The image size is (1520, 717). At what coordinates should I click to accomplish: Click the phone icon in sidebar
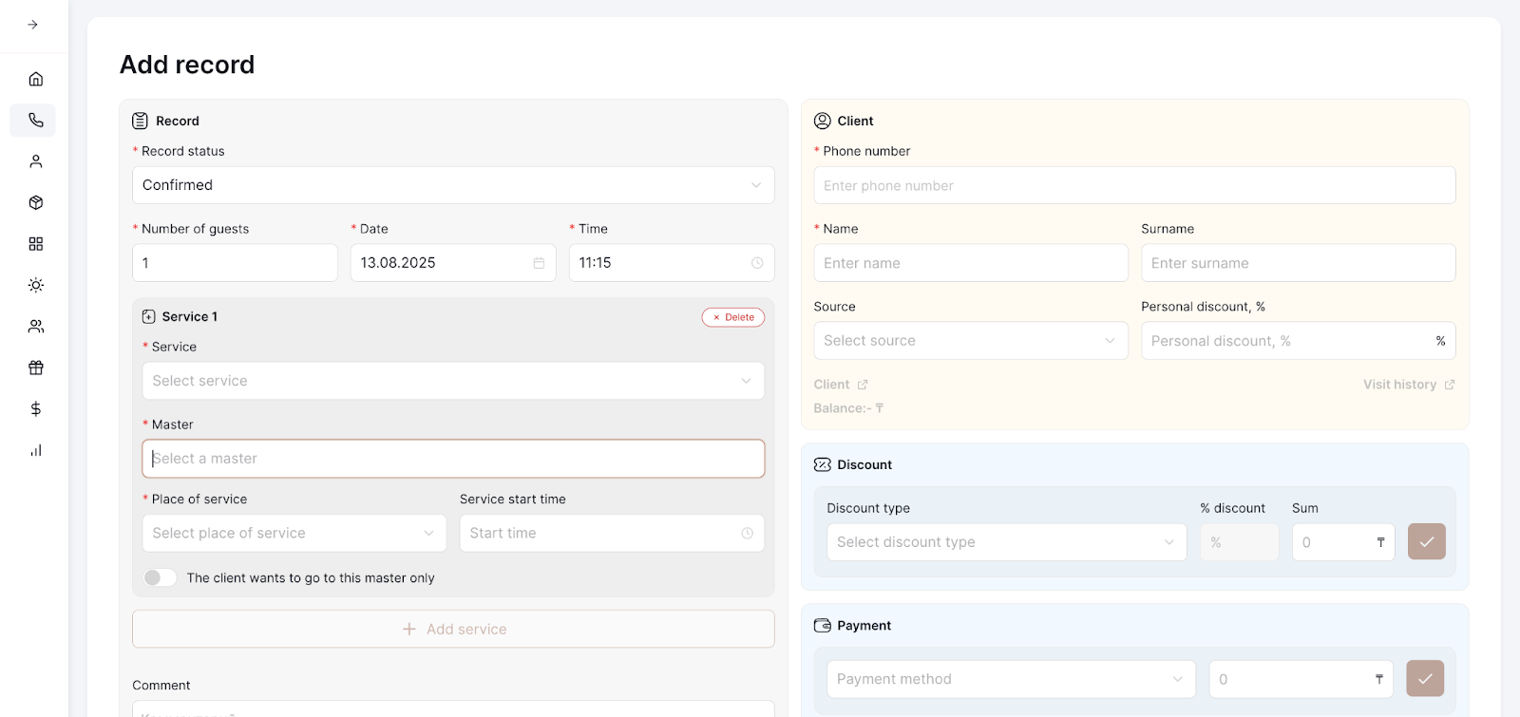pos(36,121)
